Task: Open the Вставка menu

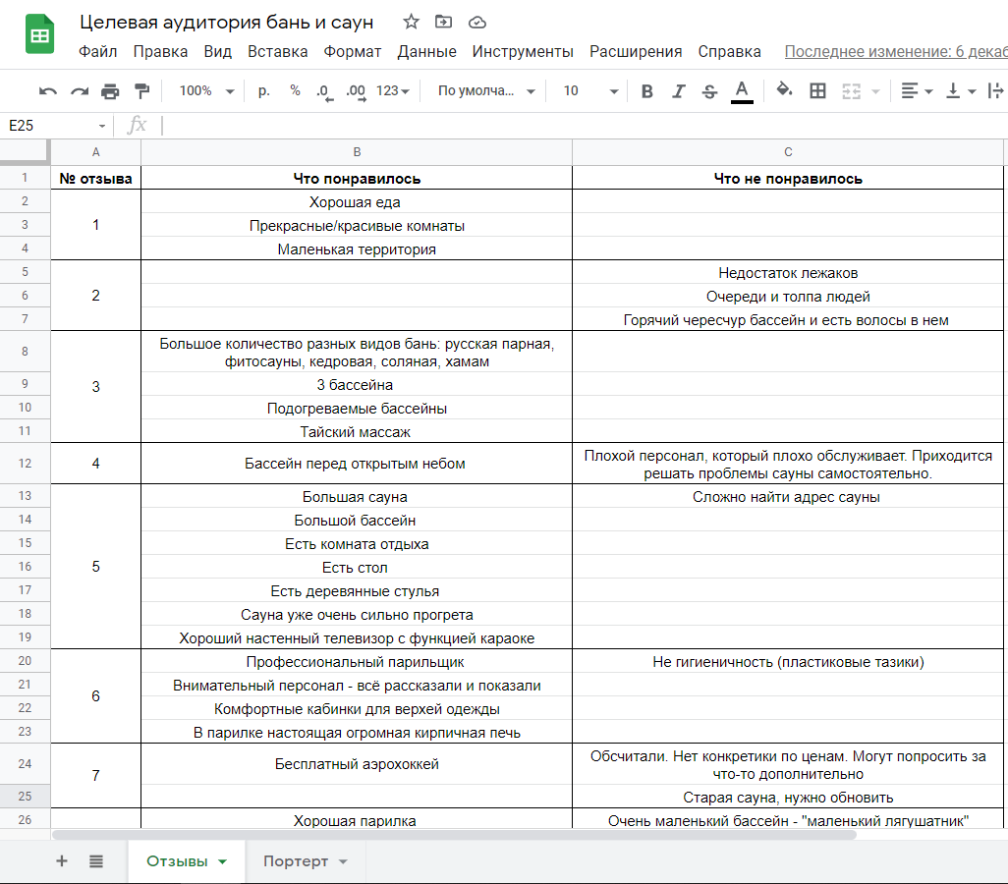Action: (278, 51)
